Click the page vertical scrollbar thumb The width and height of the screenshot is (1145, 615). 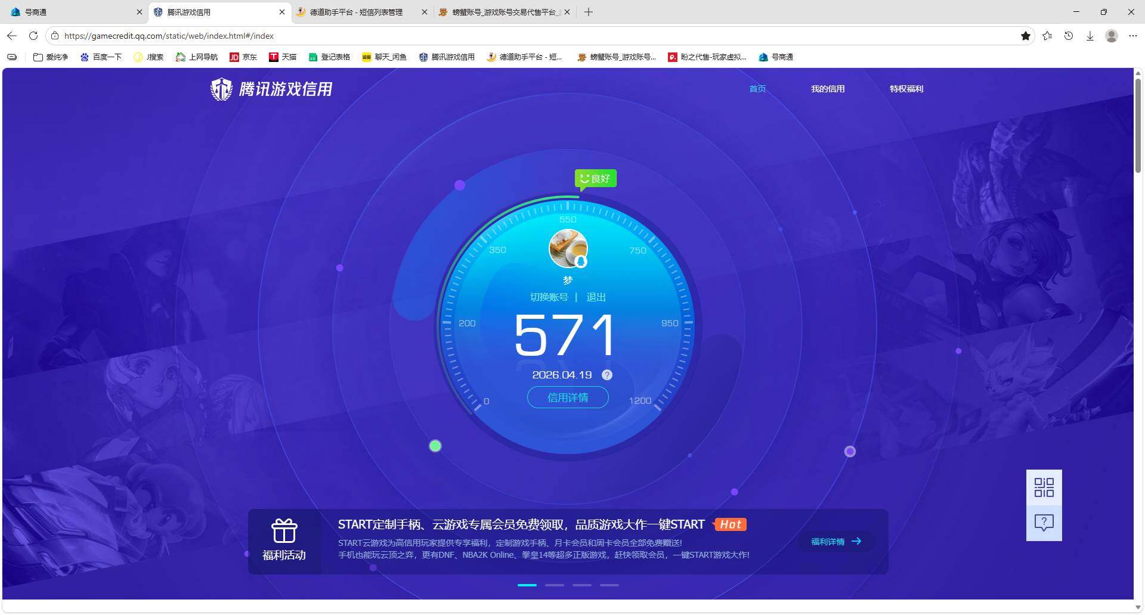(1138, 126)
